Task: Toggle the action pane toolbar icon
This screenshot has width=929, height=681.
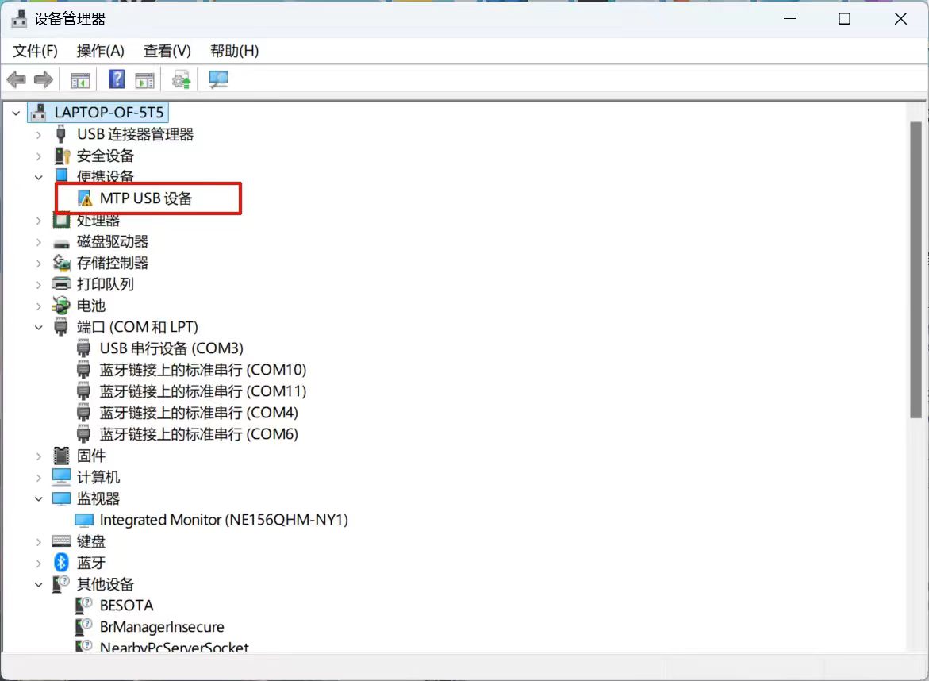Action: [x=144, y=80]
